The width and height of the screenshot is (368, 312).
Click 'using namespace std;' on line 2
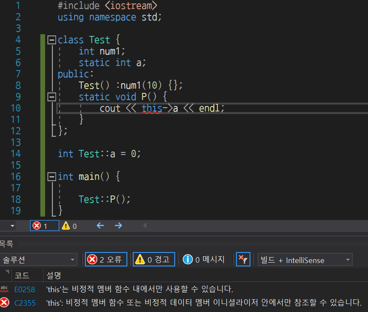110,17
